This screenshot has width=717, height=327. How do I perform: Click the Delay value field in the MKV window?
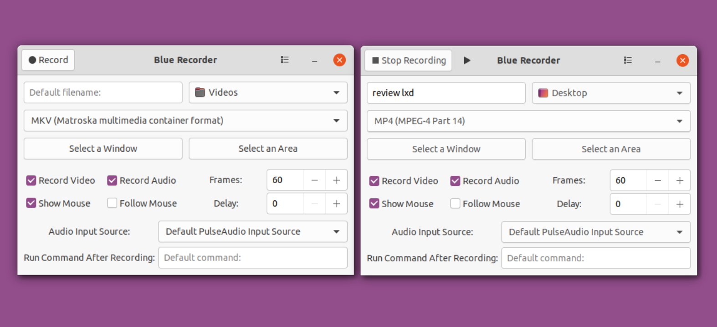286,204
